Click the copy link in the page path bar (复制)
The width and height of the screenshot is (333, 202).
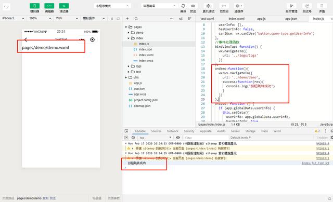point(45,198)
